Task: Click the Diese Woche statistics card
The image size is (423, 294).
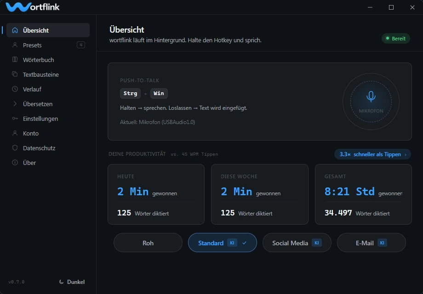Action: 259,194
